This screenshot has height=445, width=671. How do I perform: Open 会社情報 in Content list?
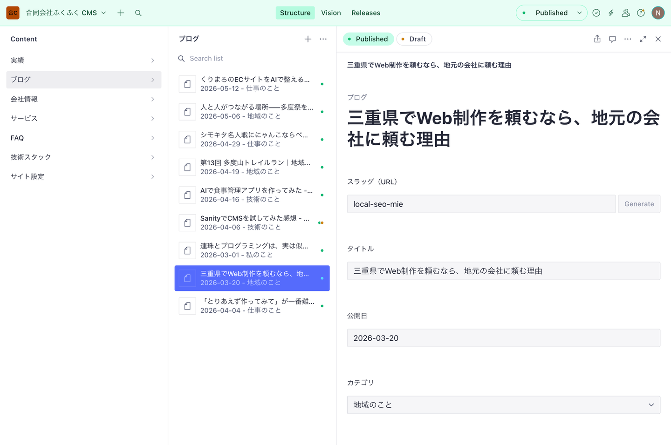[84, 99]
